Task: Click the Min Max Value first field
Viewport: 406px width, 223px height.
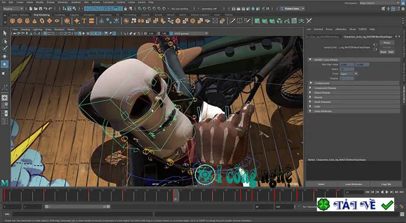Action: point(347,64)
